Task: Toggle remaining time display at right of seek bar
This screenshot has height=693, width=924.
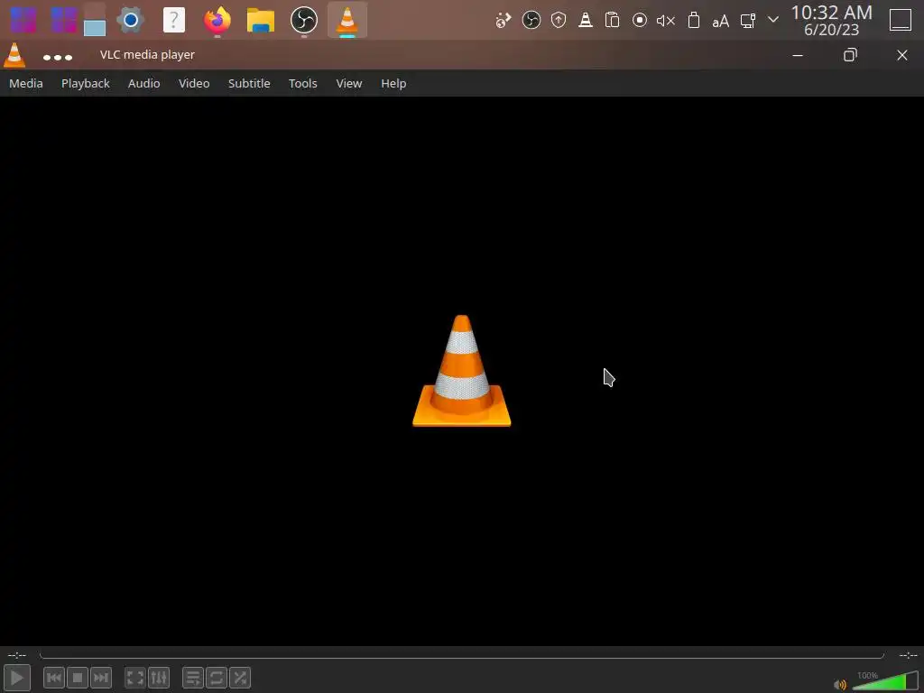Action: pyautogui.click(x=908, y=655)
